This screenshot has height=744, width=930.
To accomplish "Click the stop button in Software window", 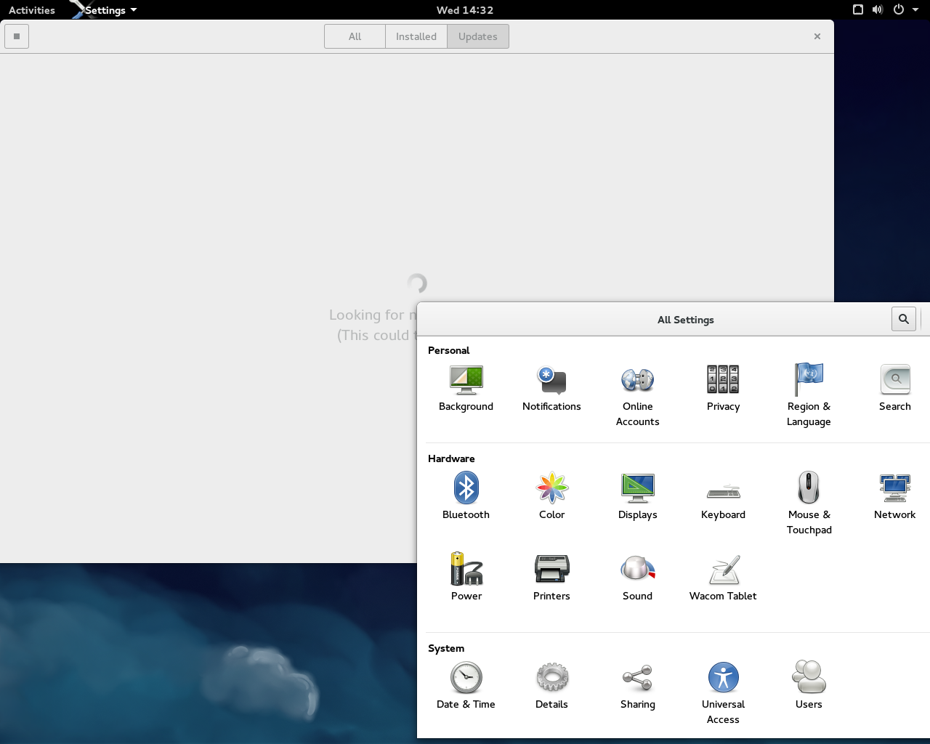I will point(17,36).
